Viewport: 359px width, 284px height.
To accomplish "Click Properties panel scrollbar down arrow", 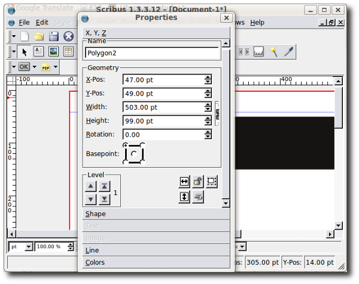I will [226, 203].
